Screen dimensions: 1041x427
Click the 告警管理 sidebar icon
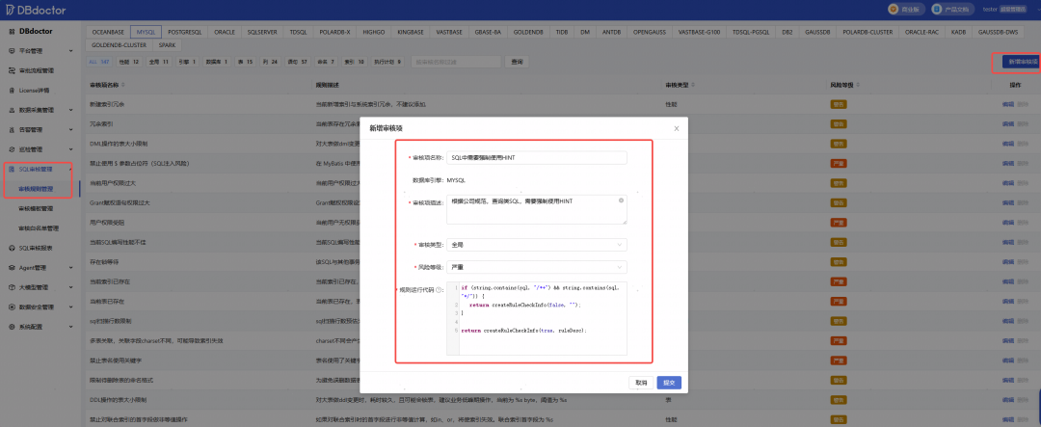pyautogui.click(x=12, y=129)
